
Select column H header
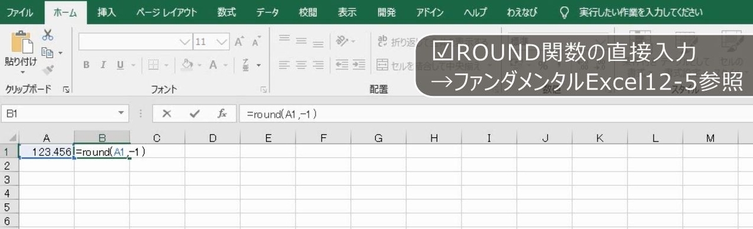coord(434,138)
